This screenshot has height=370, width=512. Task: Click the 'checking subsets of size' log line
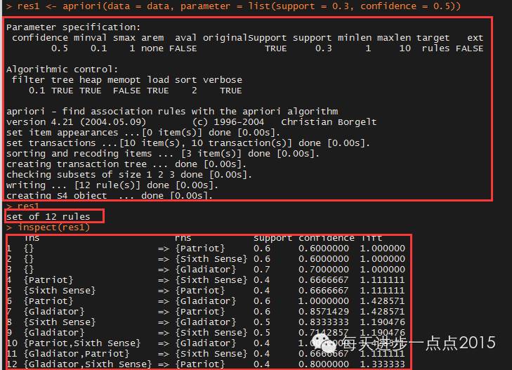(x=129, y=175)
